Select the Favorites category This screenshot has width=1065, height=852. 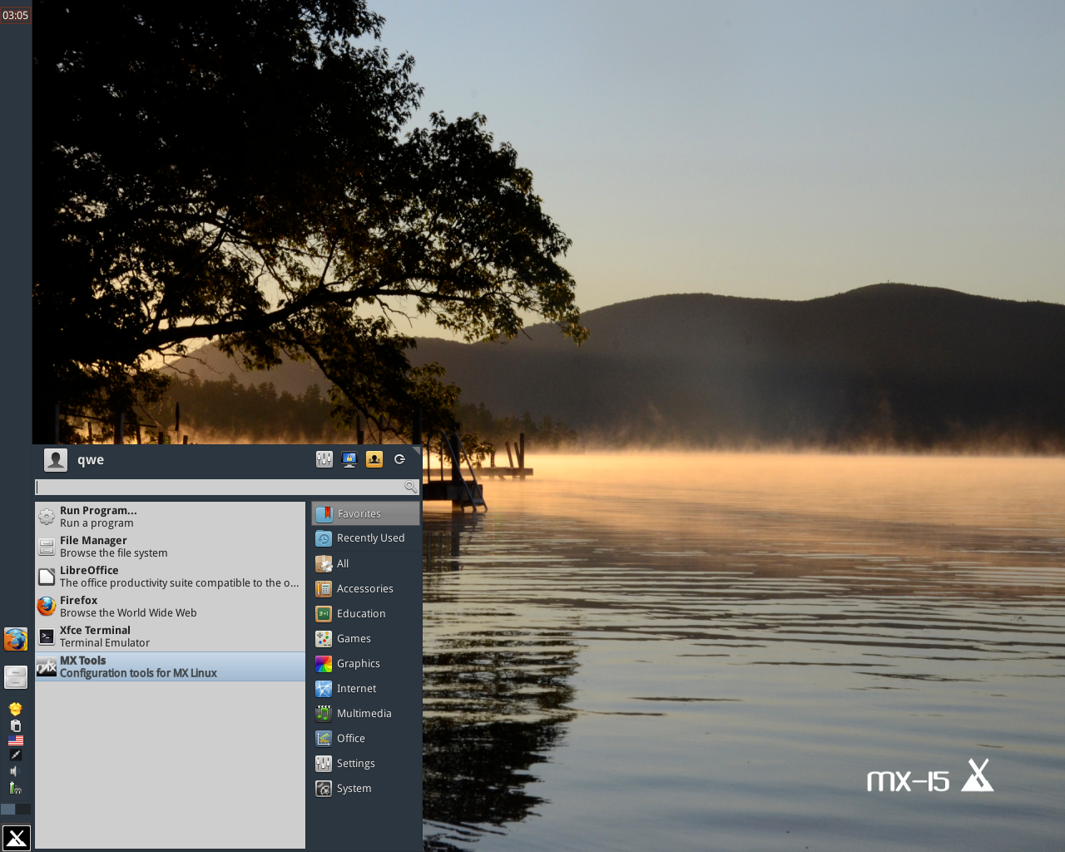(x=366, y=513)
